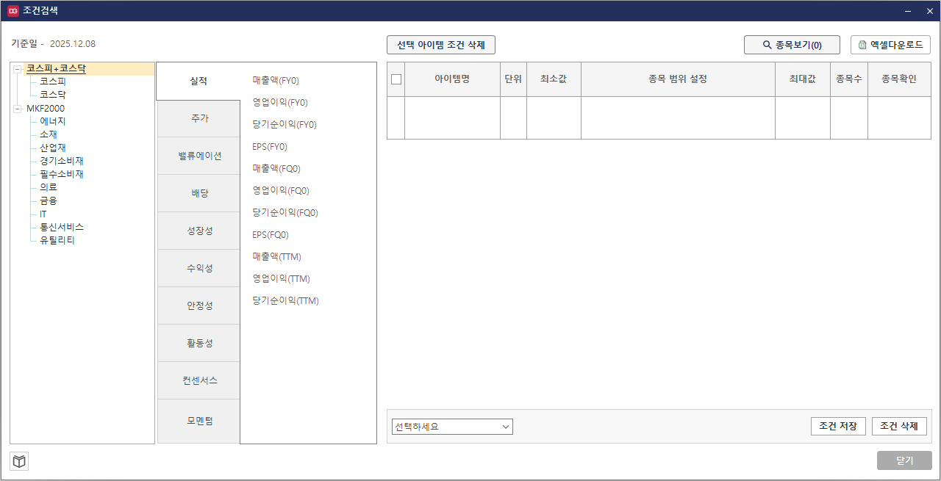Viewport: 941px width, 481px height.
Task: Select 유틸리티 sector in the tree
Action: pyautogui.click(x=57, y=241)
